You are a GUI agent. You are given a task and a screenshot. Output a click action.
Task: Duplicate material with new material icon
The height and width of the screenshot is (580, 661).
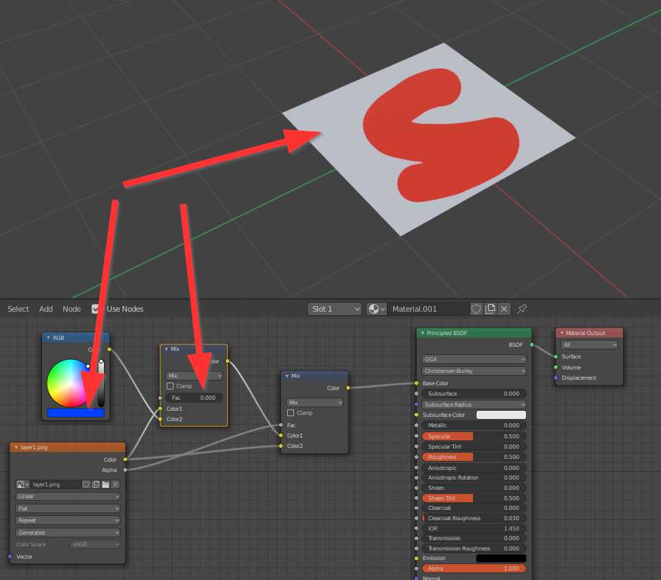tap(490, 309)
